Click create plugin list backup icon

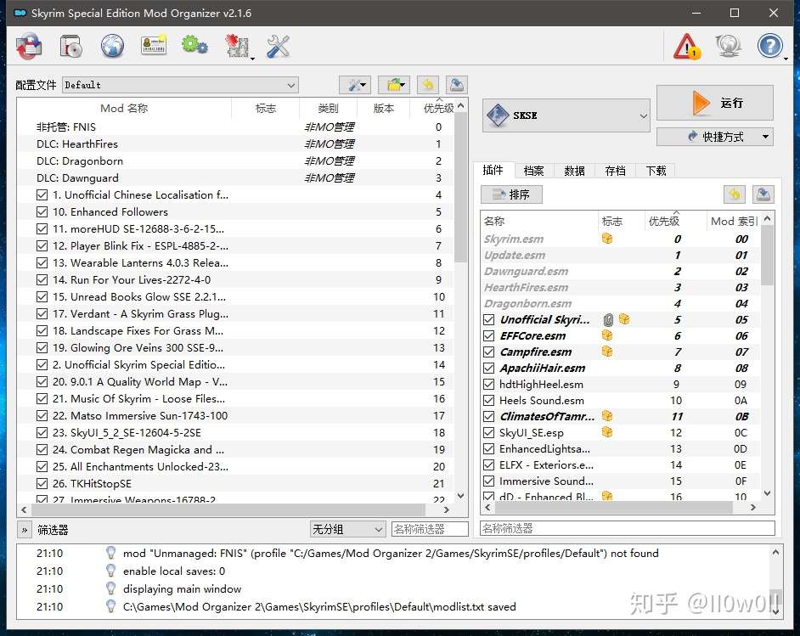tap(763, 194)
